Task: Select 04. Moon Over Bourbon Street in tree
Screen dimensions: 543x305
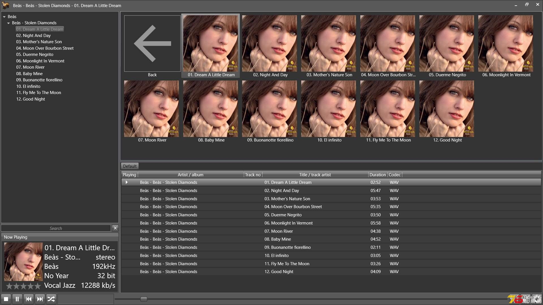Action: coord(45,48)
